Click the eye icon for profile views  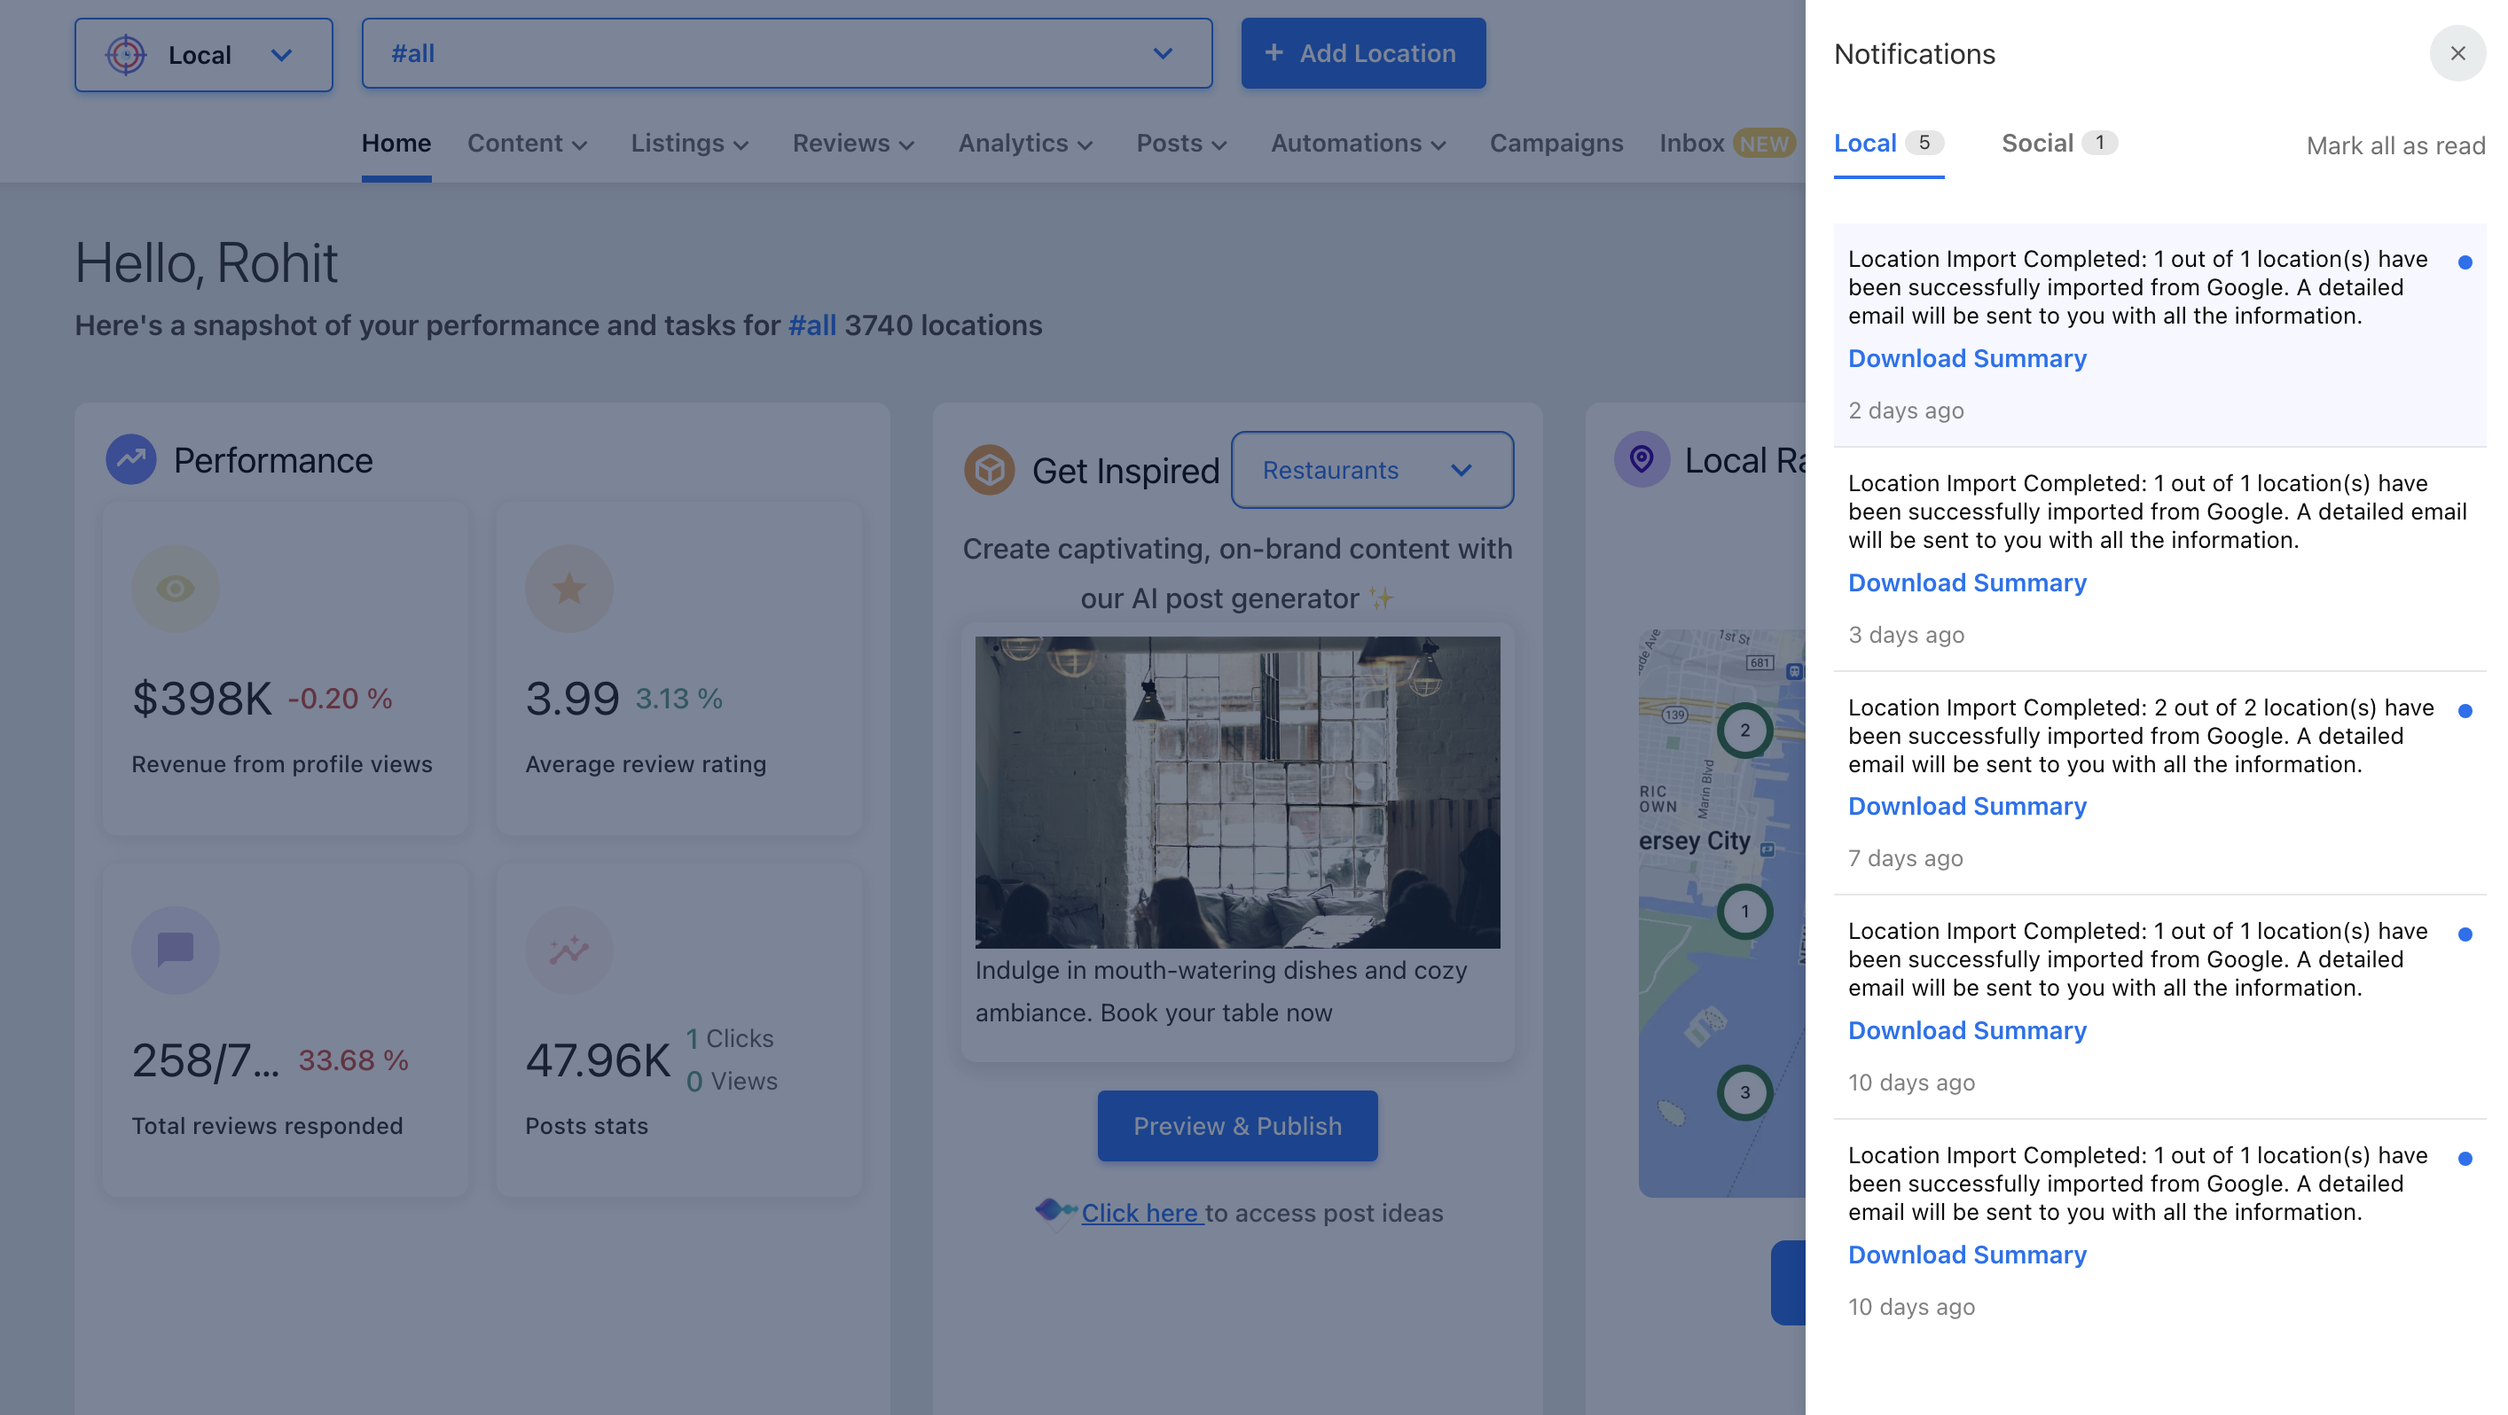coord(176,589)
